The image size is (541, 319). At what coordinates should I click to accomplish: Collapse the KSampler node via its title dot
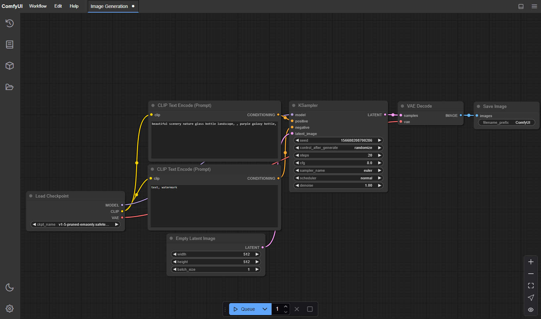click(293, 105)
